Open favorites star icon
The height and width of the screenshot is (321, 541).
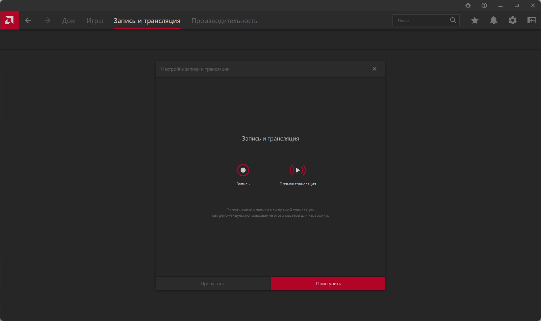pos(475,20)
